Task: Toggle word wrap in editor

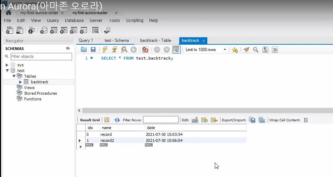Action: (x=275, y=50)
